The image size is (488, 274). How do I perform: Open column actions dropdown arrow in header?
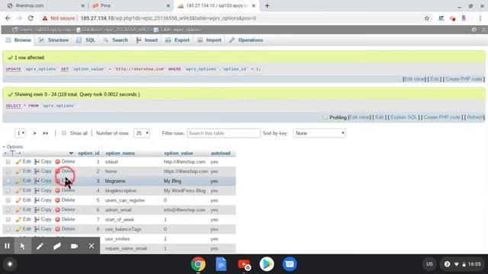[71, 153]
